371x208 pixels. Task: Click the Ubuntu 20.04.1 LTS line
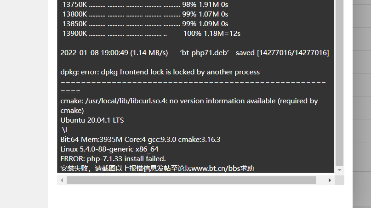pos(92,120)
